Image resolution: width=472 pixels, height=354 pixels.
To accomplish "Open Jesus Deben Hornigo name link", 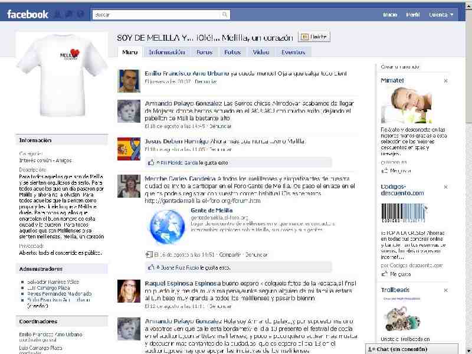I will coord(176,141).
